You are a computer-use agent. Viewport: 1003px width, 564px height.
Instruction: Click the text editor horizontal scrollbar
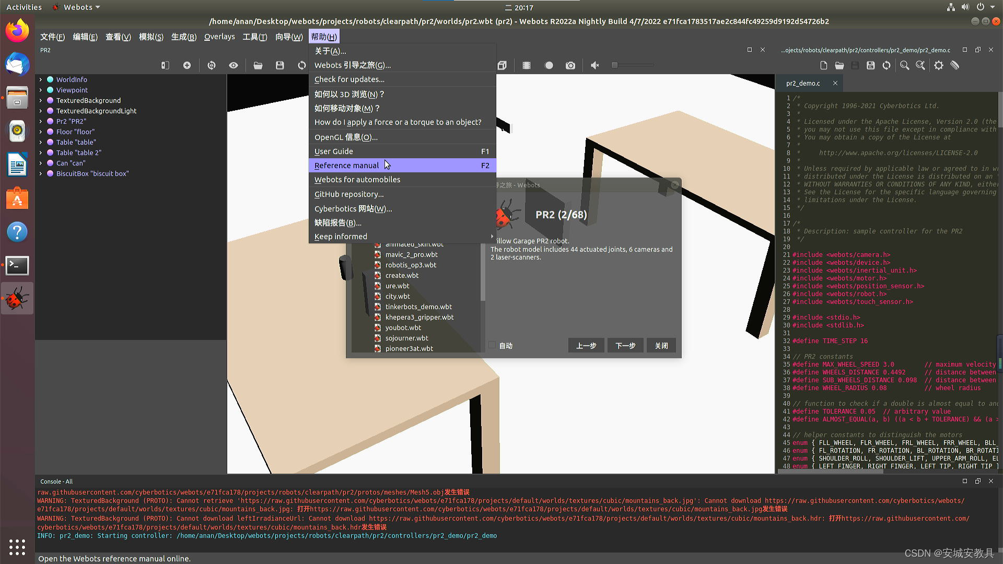pyautogui.click(x=831, y=471)
